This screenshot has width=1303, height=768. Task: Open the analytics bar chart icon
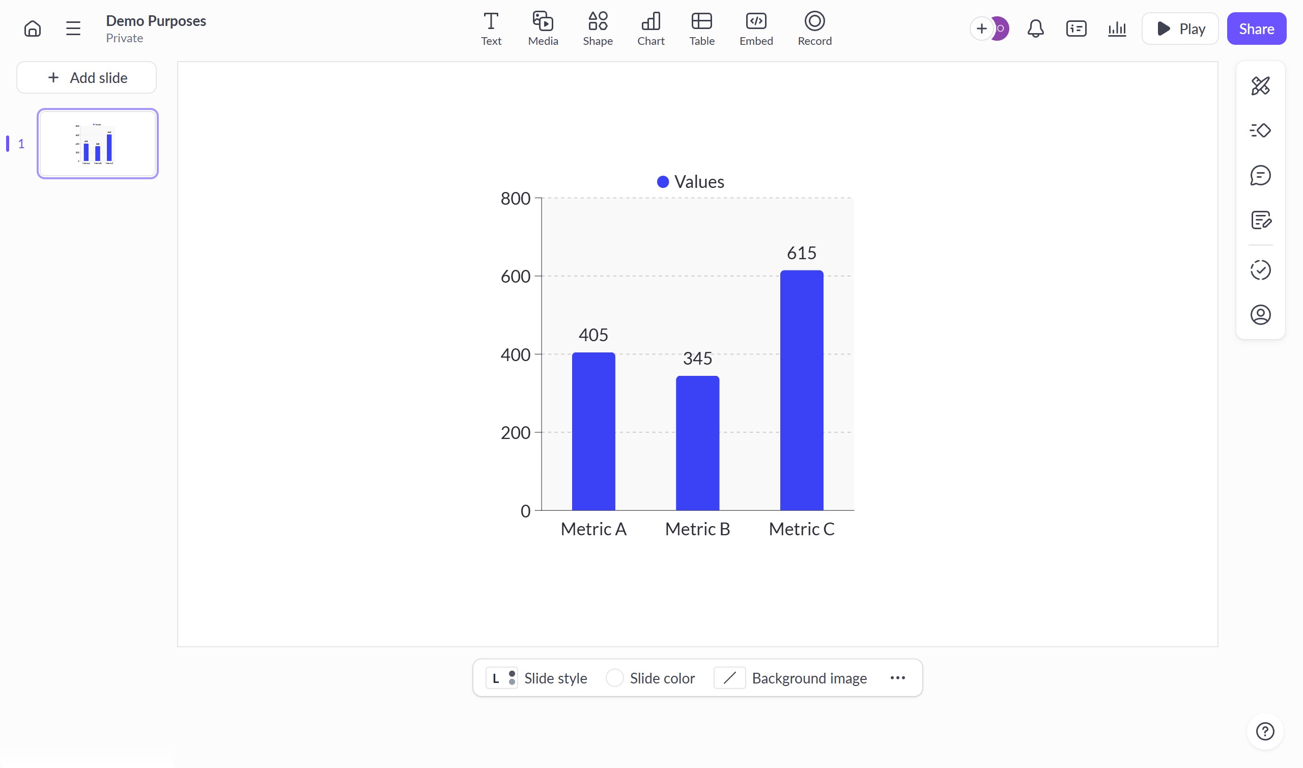[1117, 29]
